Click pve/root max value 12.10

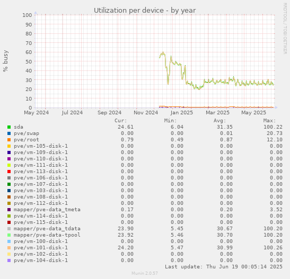click(x=275, y=140)
